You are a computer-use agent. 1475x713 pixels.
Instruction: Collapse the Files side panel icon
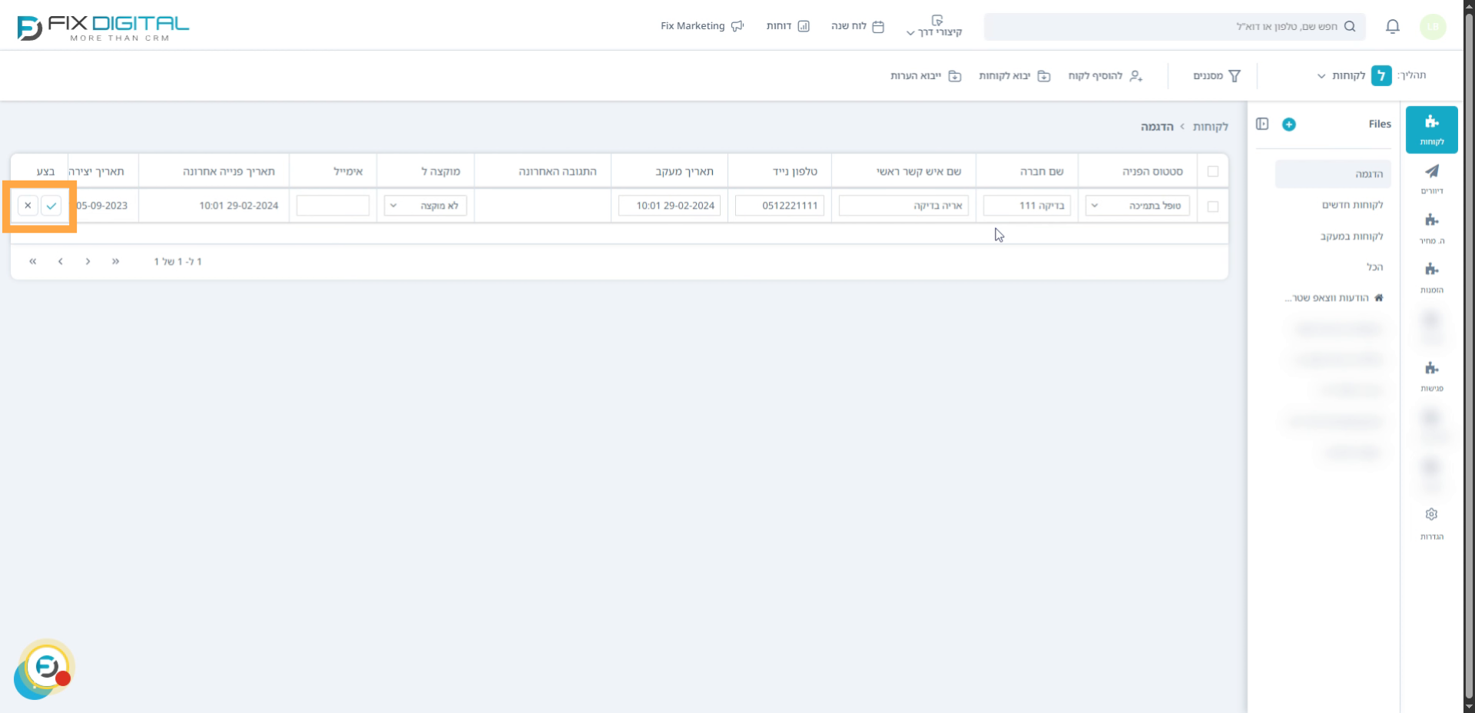tap(1262, 124)
